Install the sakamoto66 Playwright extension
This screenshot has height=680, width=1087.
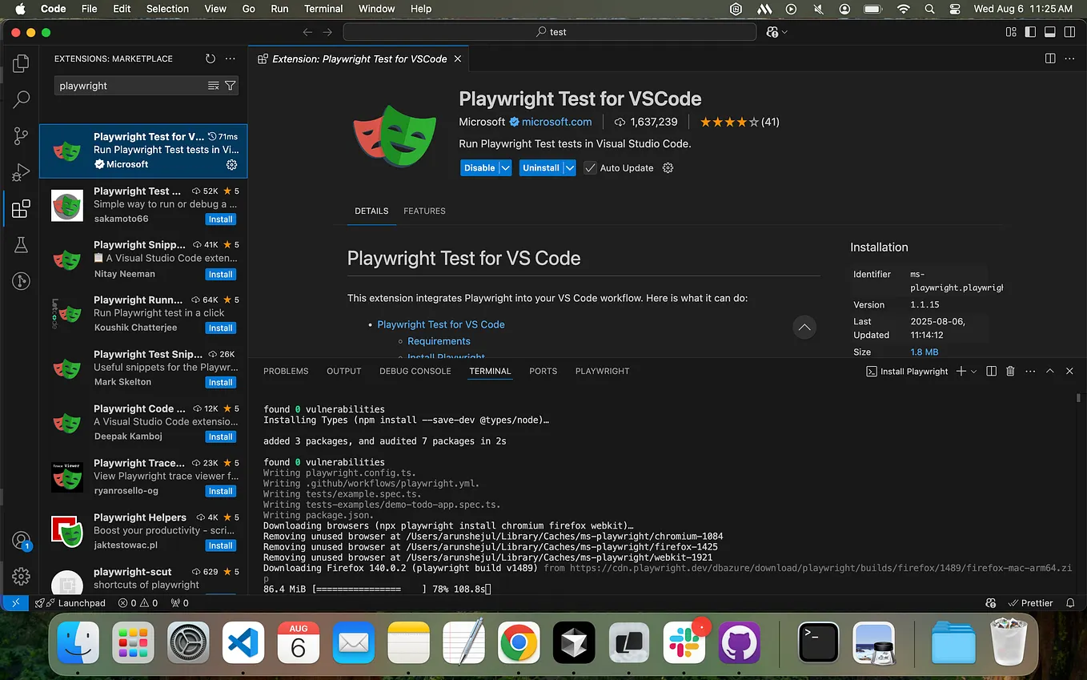pos(220,219)
